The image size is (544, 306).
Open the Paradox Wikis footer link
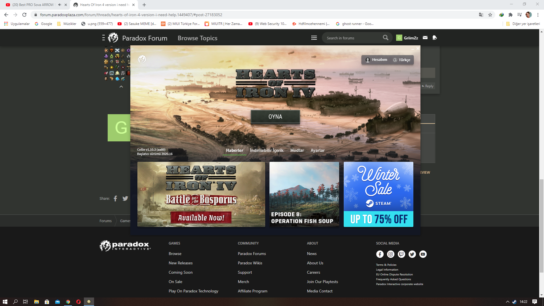tap(250, 263)
